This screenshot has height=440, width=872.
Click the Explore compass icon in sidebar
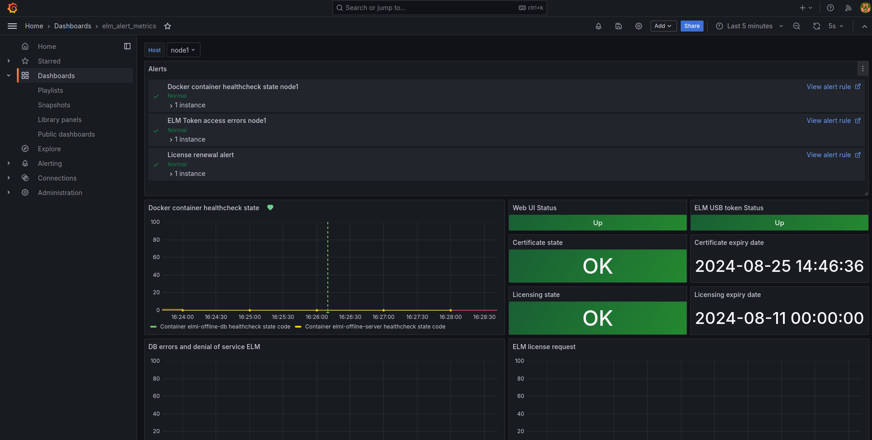tap(25, 148)
